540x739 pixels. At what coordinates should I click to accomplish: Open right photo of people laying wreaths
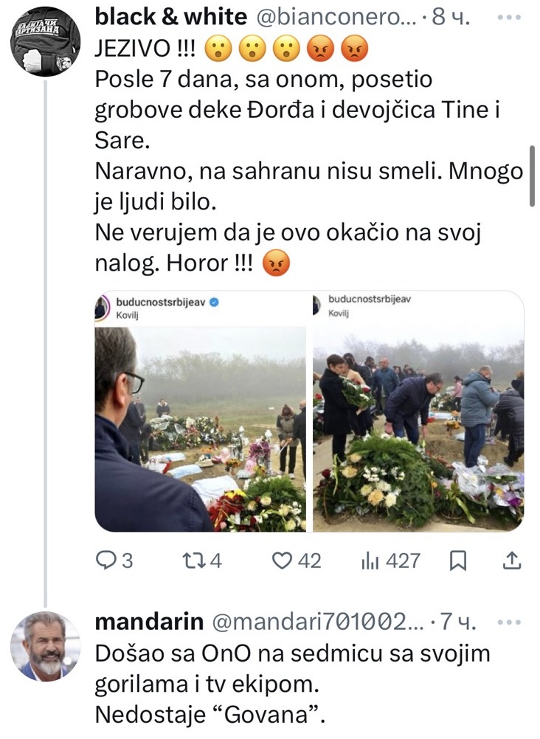[418, 412]
